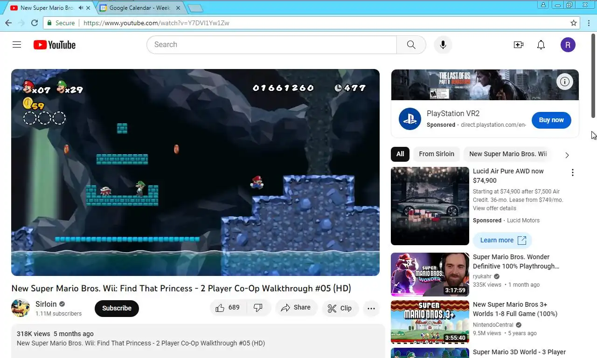The height and width of the screenshot is (358, 597).
Task: Open more actions three-dot button under video
Action: pos(371,308)
